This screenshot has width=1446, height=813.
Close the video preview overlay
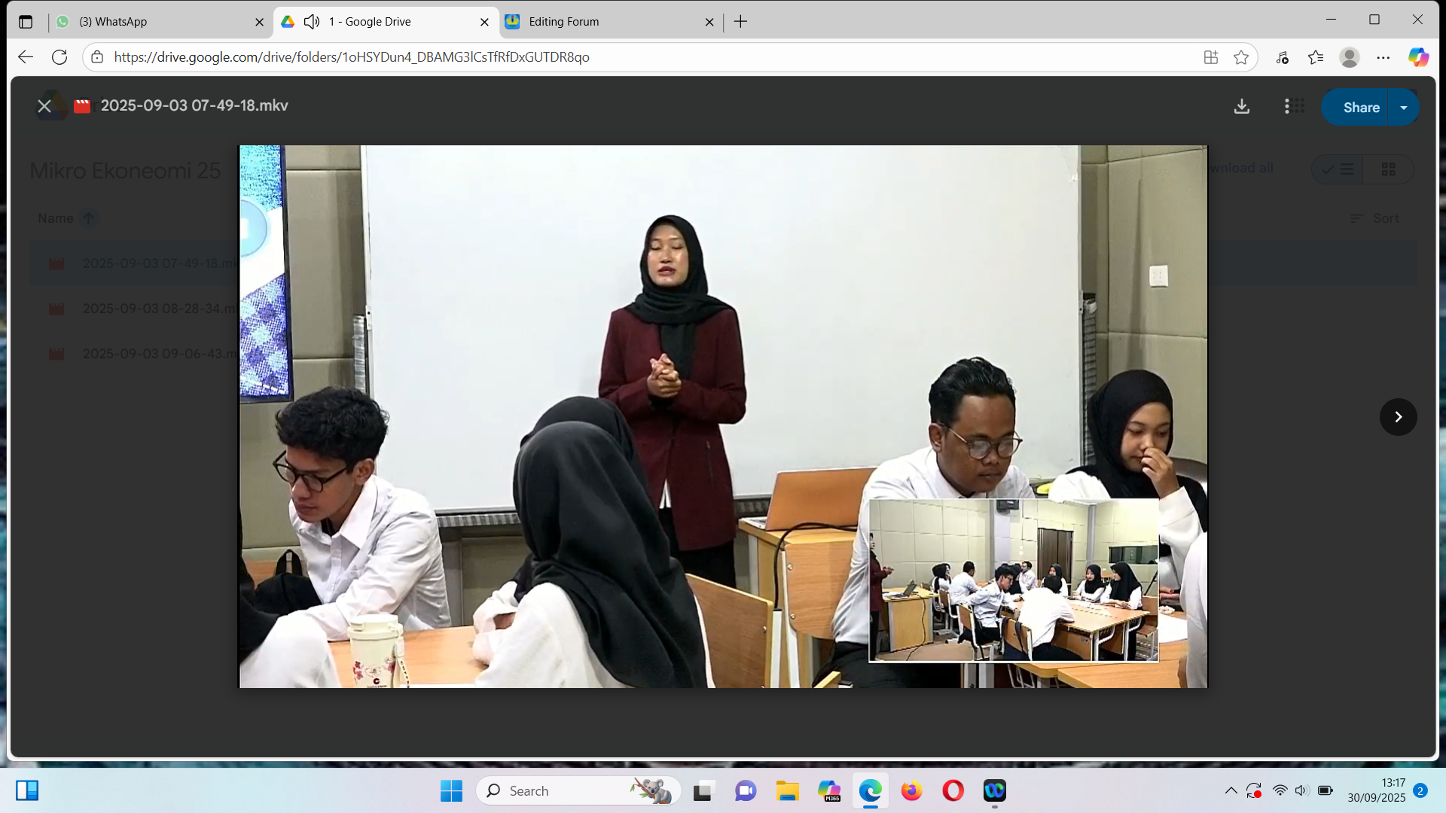click(x=44, y=106)
